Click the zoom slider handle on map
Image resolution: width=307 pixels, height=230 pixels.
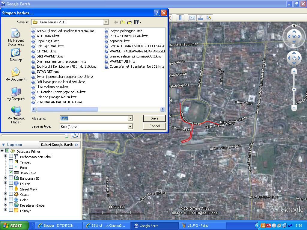294,90
